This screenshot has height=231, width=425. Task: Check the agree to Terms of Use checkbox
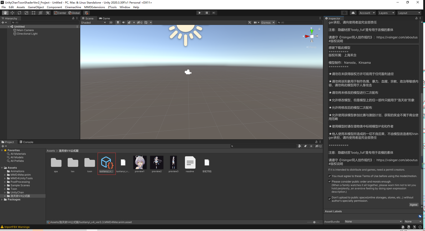329,176
